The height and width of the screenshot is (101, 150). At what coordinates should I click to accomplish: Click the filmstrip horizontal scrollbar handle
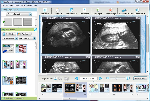point(70,99)
